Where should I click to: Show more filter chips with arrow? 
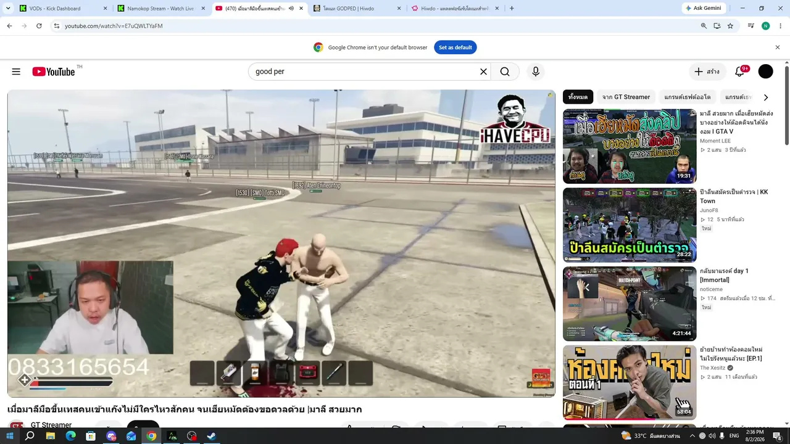(x=766, y=97)
